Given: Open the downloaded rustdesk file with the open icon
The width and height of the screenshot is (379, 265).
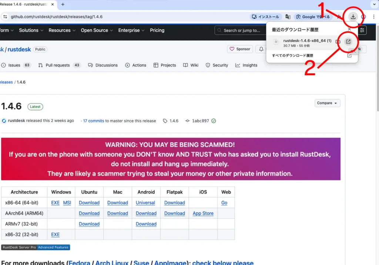Looking at the screenshot, I should pos(348,42).
